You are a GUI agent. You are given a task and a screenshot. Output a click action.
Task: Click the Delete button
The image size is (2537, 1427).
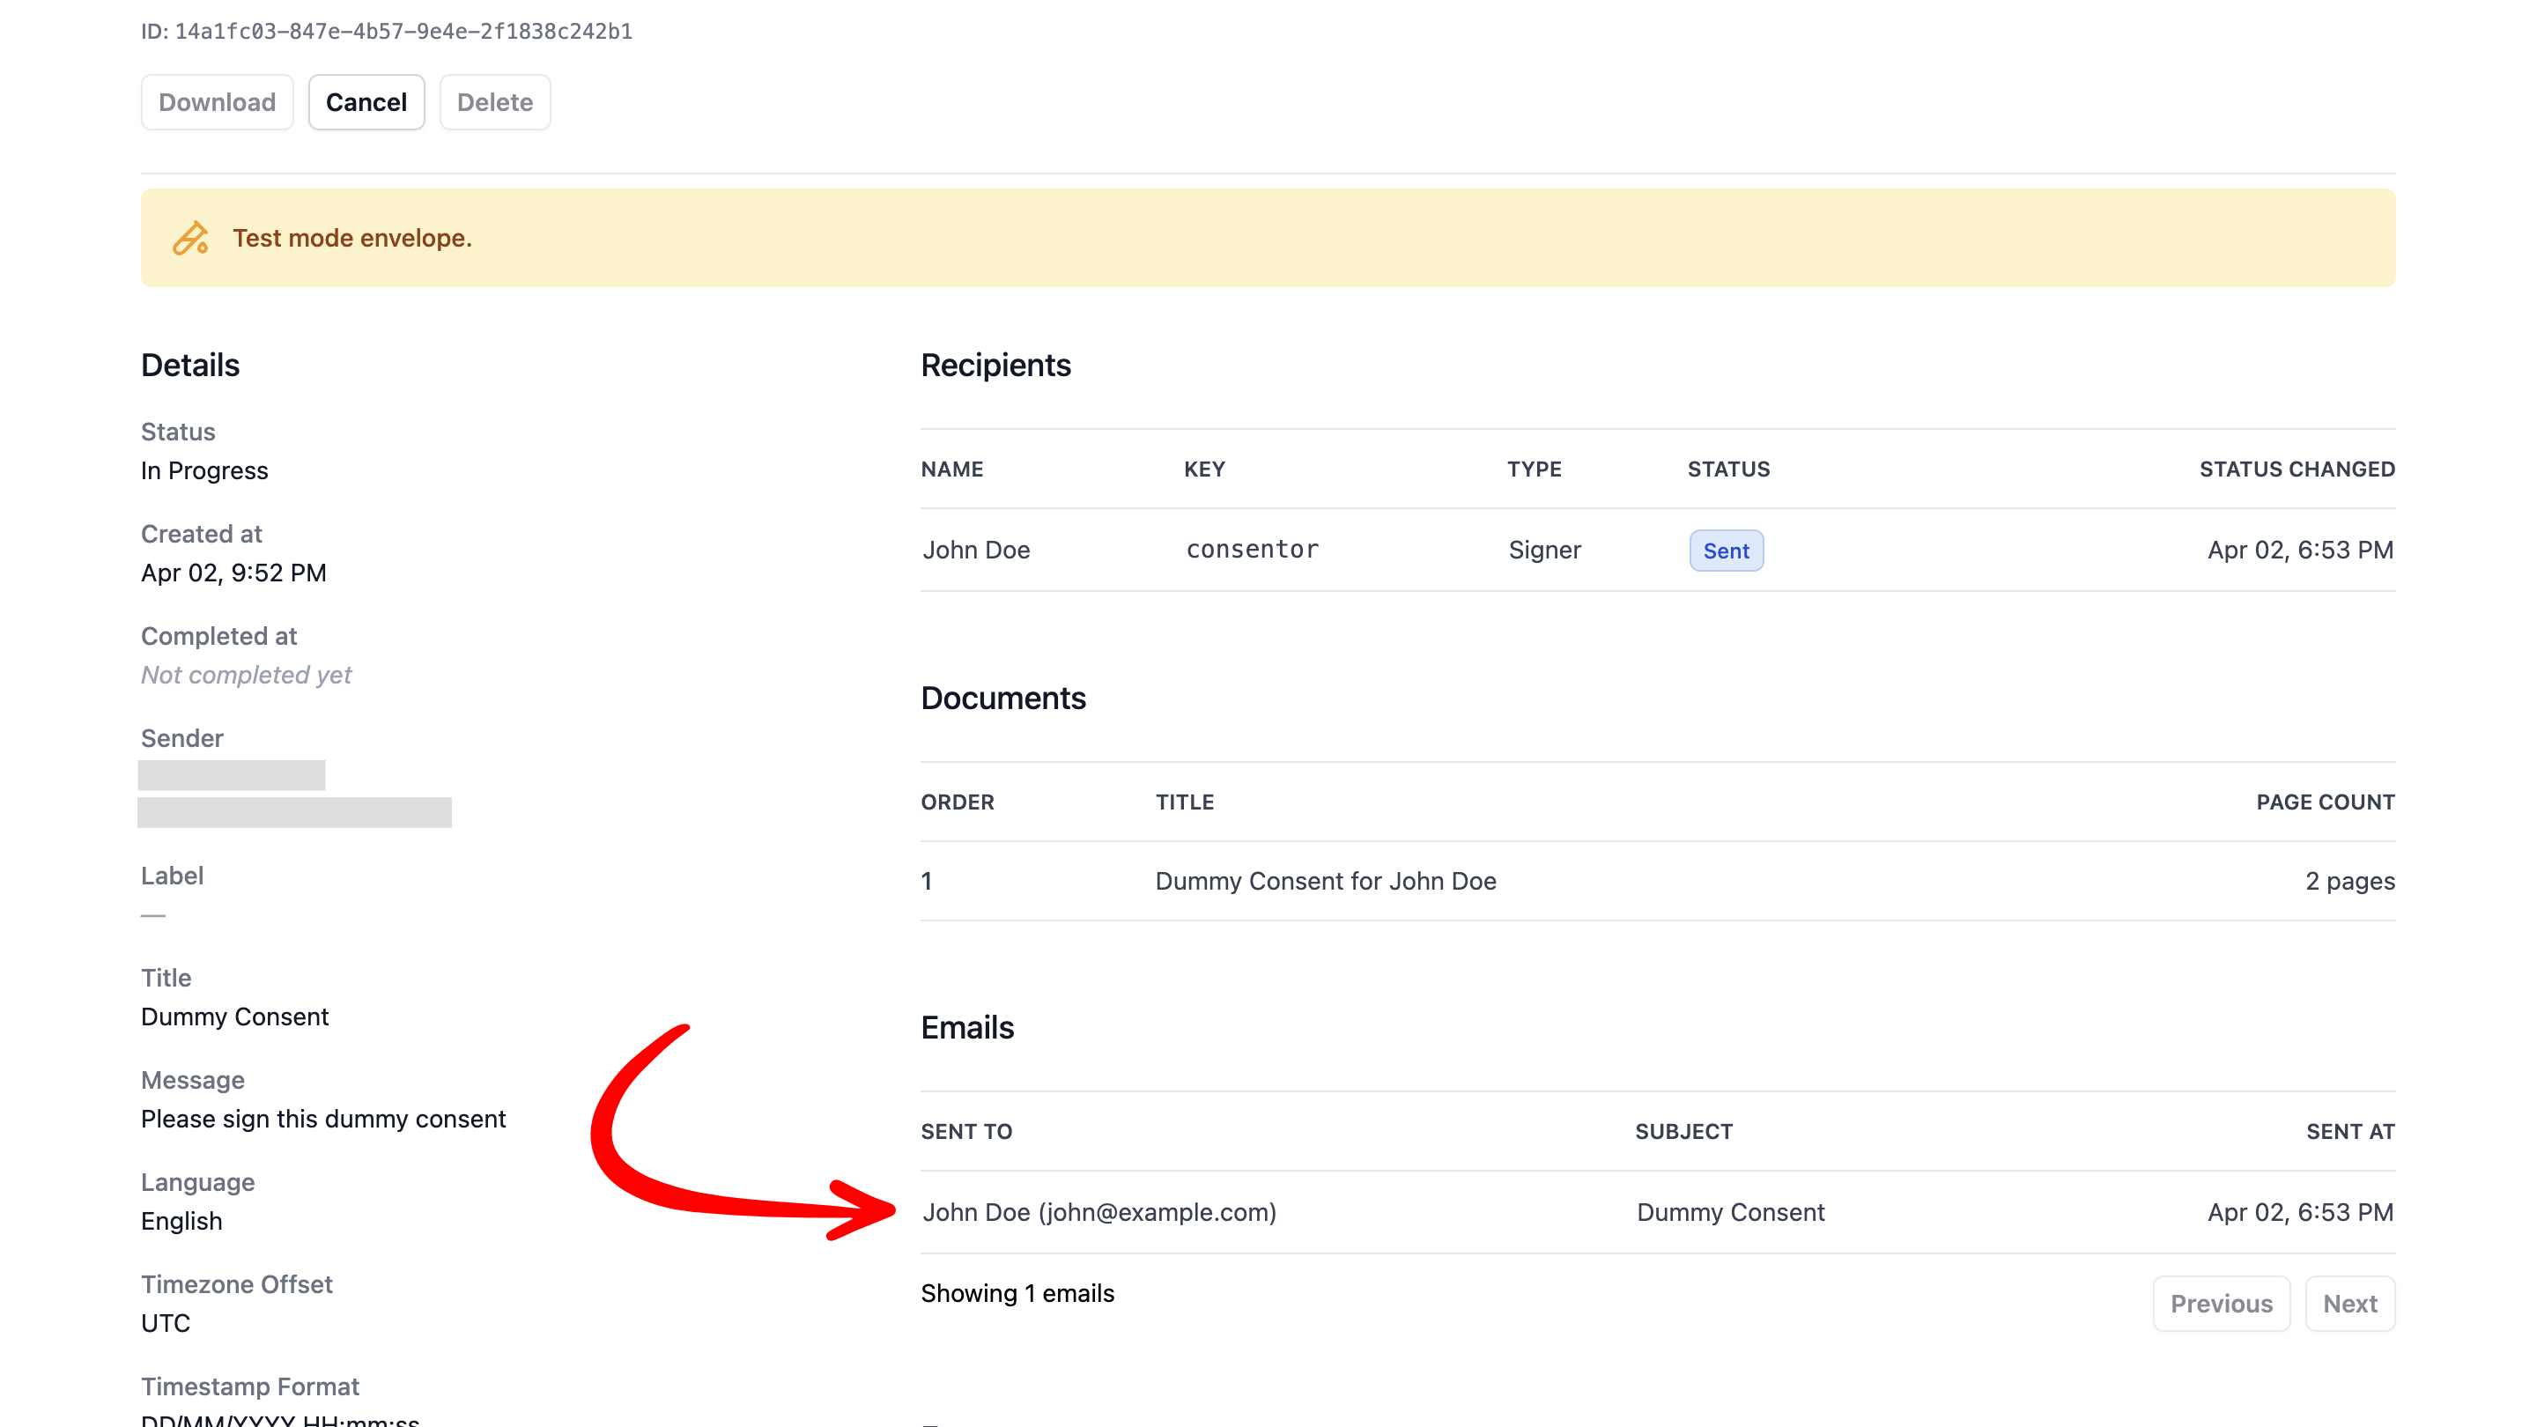click(x=494, y=102)
